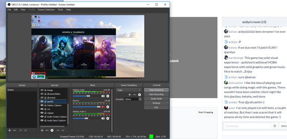Open the Scene Collection menu
This screenshot has height=139, width=287.
[x=46, y=9]
